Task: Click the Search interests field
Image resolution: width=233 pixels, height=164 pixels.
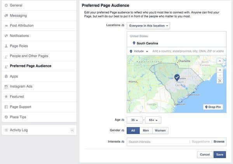Action: [158, 142]
